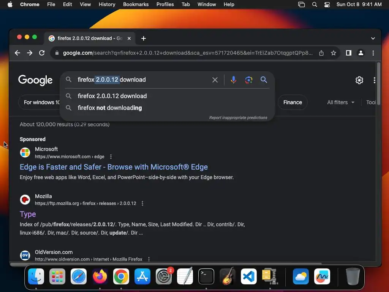Launch Firefox from the Dock

click(x=100, y=276)
